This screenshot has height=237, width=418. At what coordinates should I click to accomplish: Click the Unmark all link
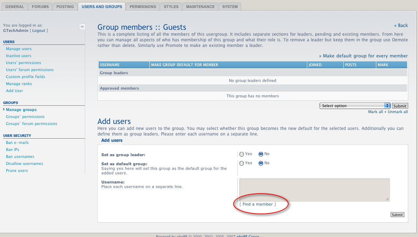coord(398,112)
